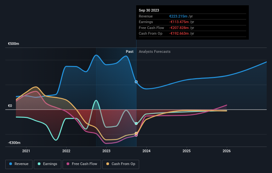This screenshot has width=272, height=173.
Task: Click the pink Free Cash Flow data point
Action: [x=136, y=135]
